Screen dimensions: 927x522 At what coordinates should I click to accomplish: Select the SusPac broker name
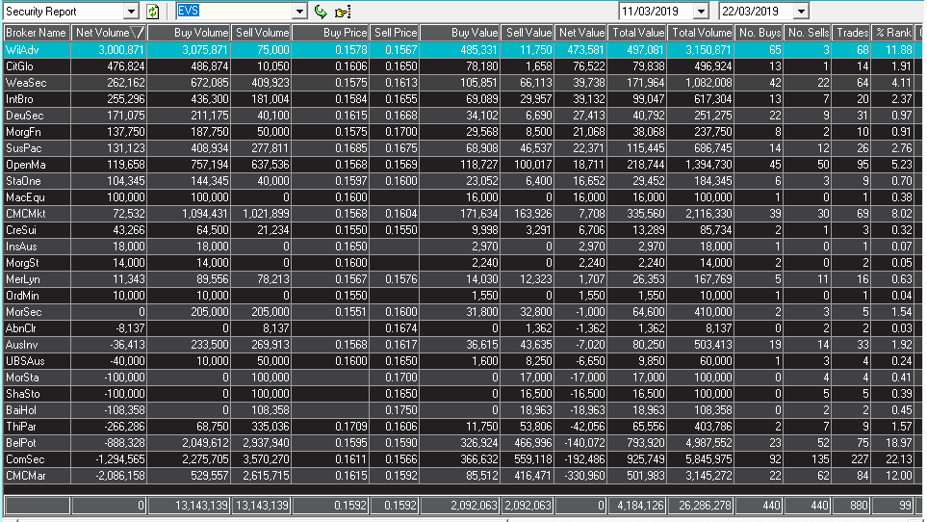(24, 148)
